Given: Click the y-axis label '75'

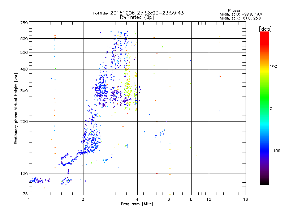Looking at the screenshot, I should click(25, 194).
